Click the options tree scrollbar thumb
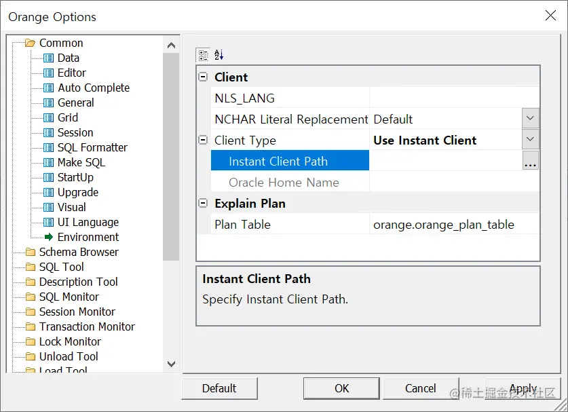The image size is (568, 412). (x=171, y=157)
